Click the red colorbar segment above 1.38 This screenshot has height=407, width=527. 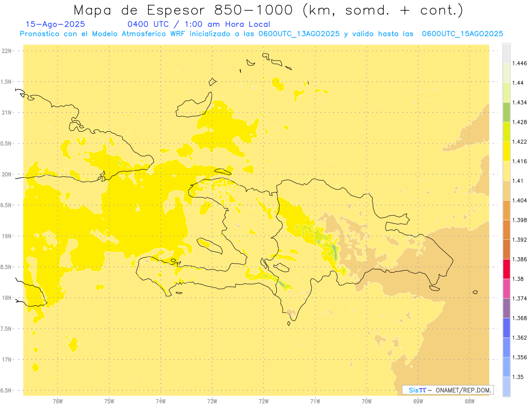(506, 269)
